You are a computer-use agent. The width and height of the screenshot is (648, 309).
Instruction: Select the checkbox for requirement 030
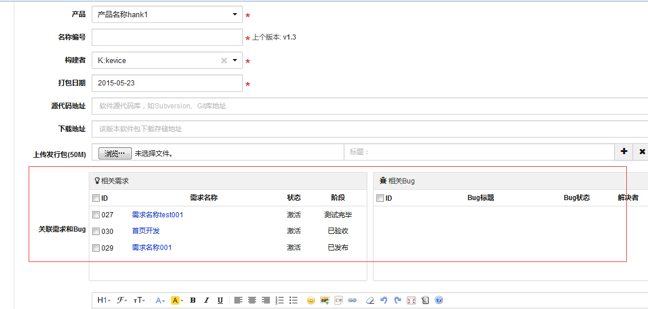tap(96, 232)
